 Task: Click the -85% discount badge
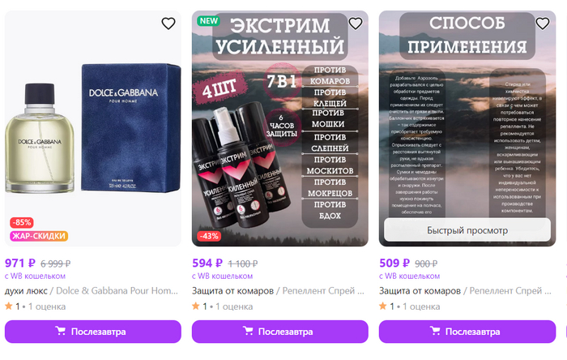click(22, 222)
